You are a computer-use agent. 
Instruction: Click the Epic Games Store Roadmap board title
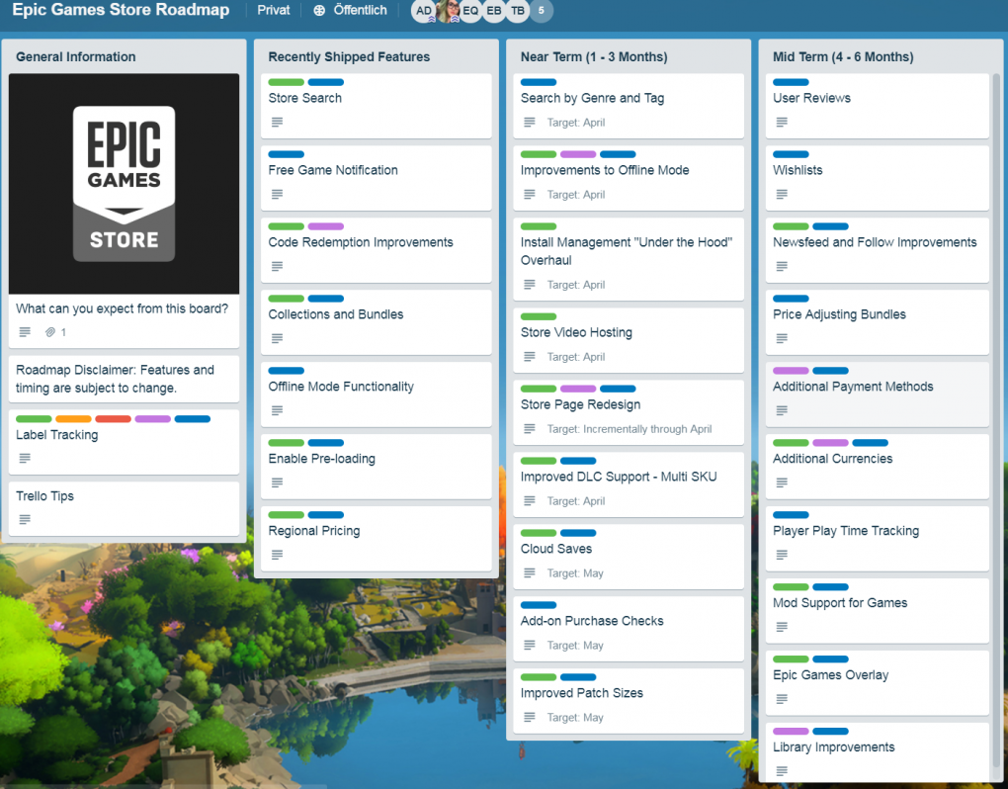pyautogui.click(x=121, y=10)
